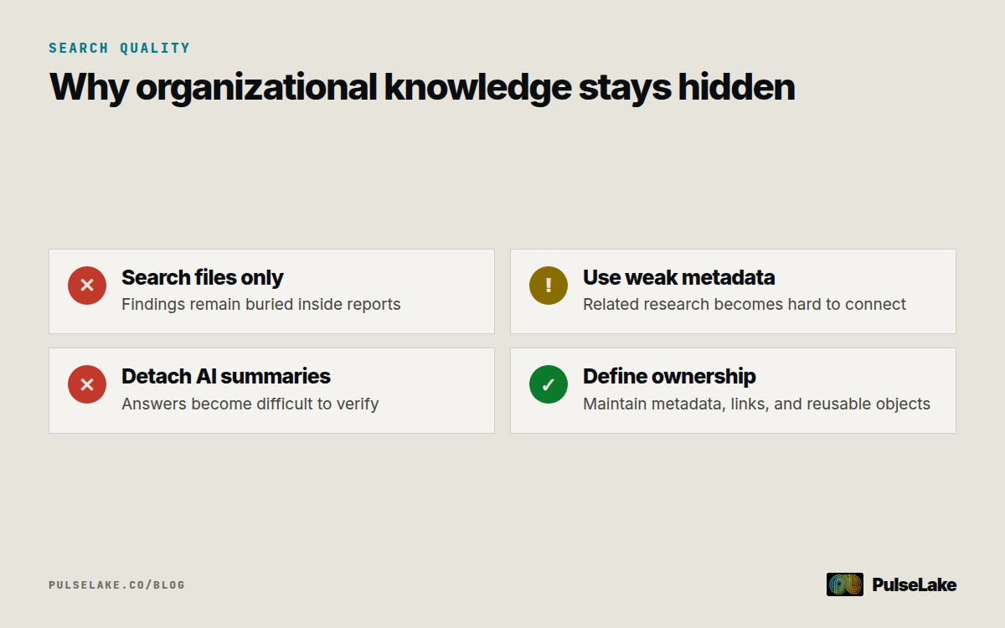This screenshot has height=628, width=1005.
Task: Click text Answers become difficult to verify
Action: pos(250,404)
